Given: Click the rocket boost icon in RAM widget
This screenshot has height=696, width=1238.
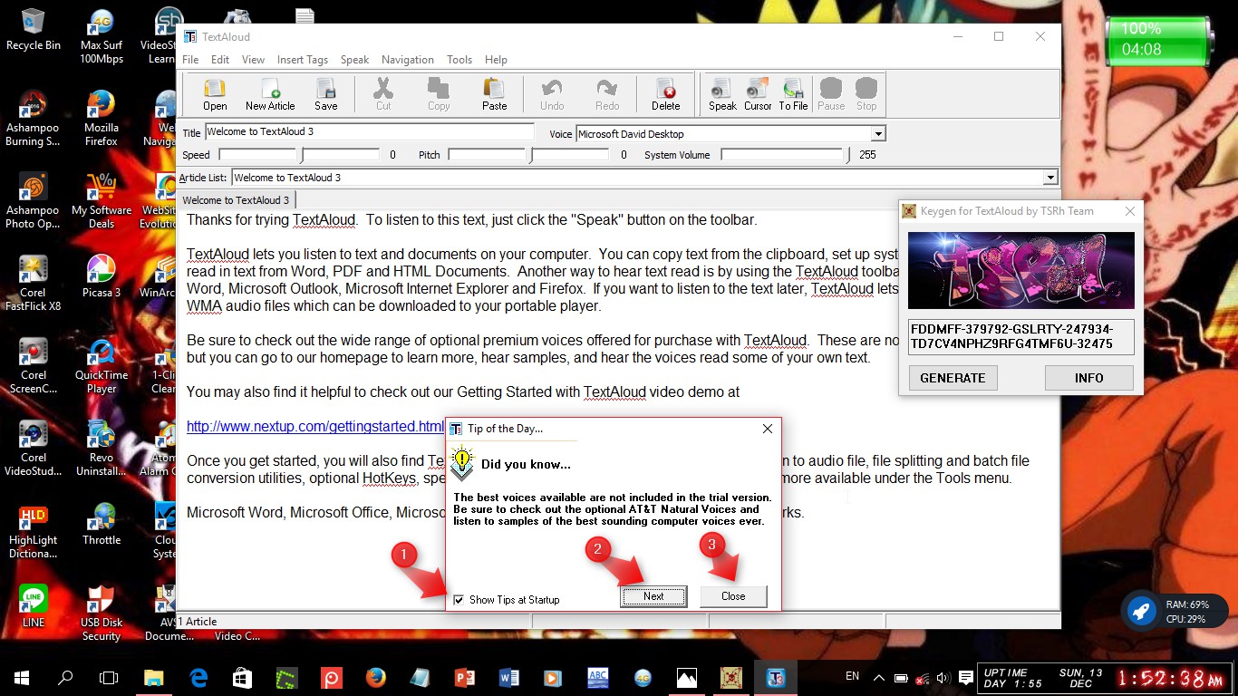Looking at the screenshot, I should [1140, 613].
